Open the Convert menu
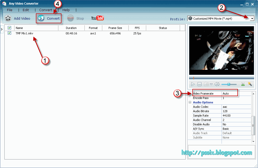 [45, 10]
